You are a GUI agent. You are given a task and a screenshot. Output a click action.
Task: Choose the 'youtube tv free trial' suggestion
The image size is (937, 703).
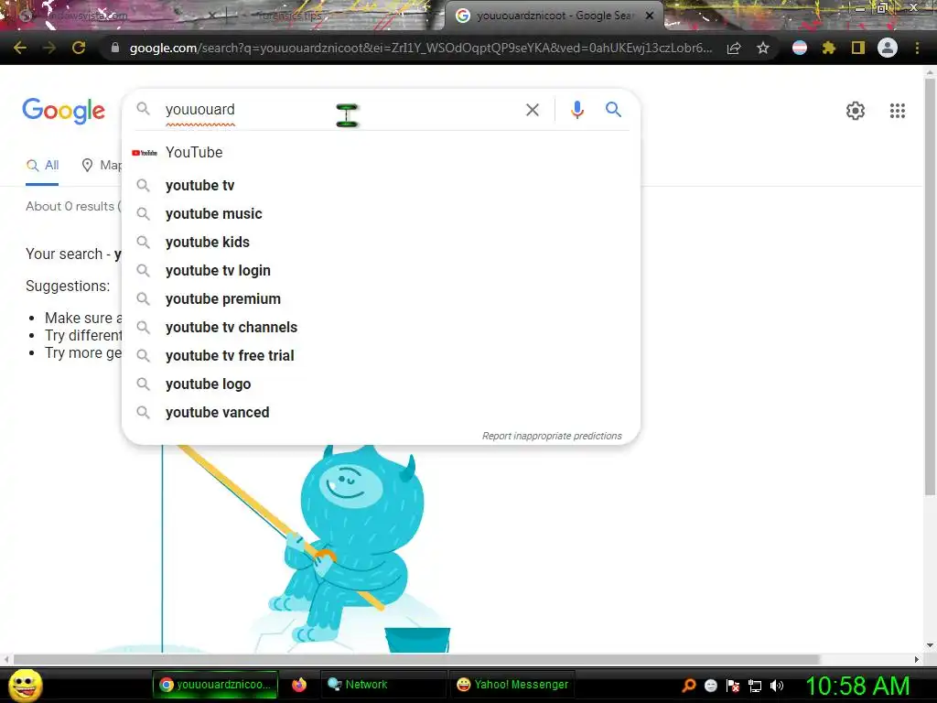pyautogui.click(x=381, y=356)
